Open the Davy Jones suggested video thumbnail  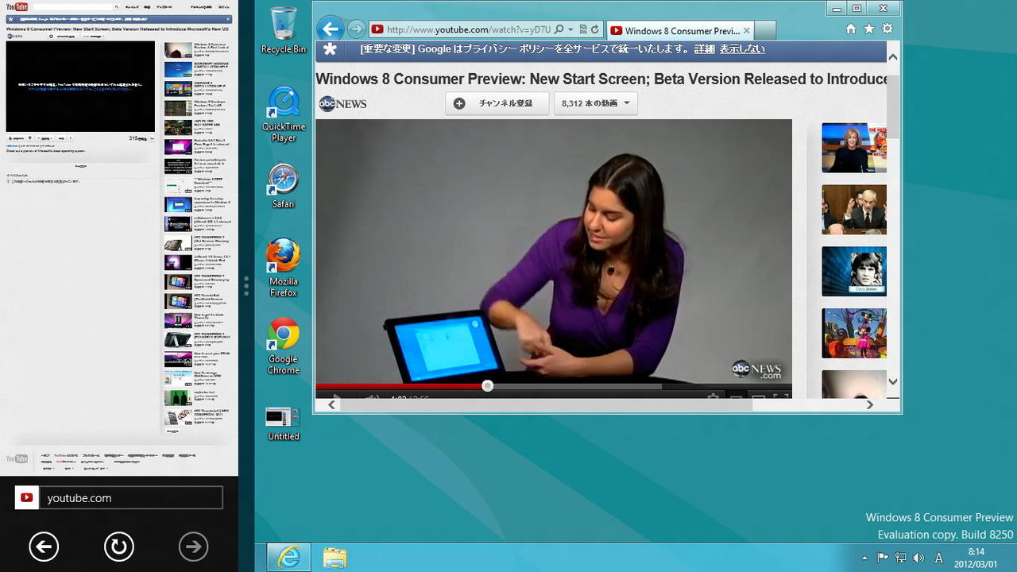854,272
